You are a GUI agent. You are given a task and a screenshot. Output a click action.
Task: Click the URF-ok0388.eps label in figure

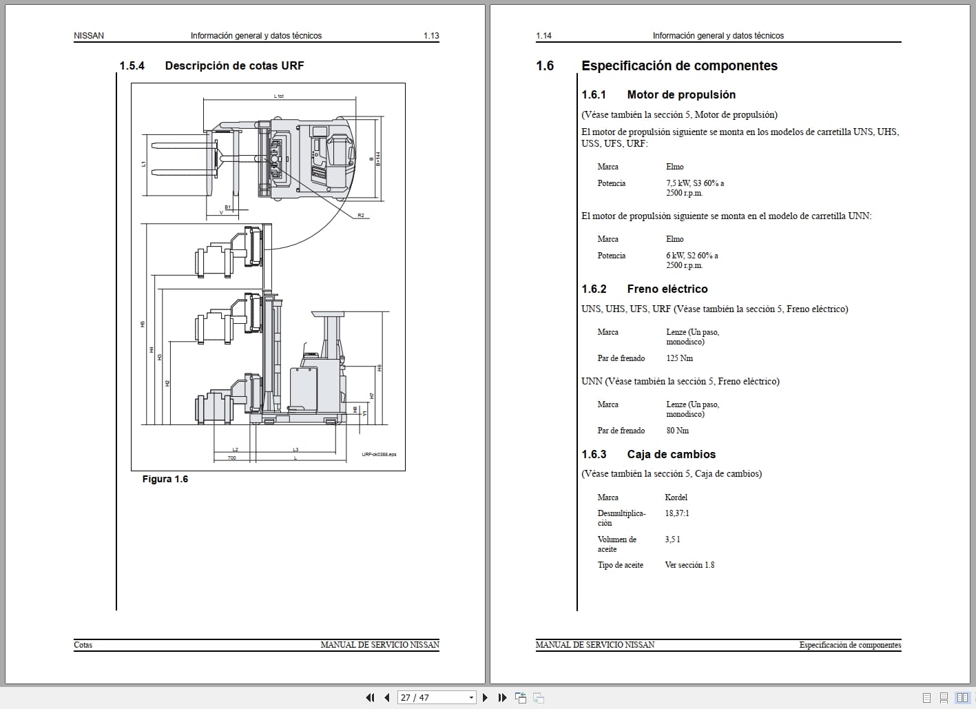click(379, 455)
